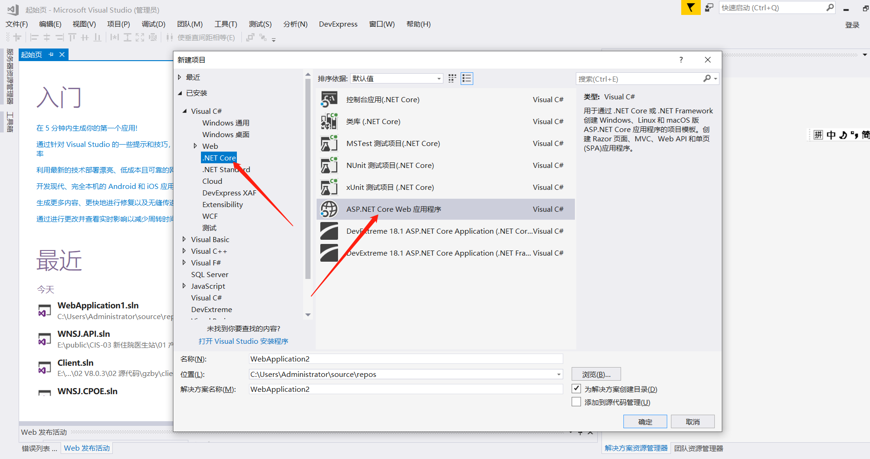Switch to the 团队资源管理器 tab
870x459 pixels.
click(698, 448)
